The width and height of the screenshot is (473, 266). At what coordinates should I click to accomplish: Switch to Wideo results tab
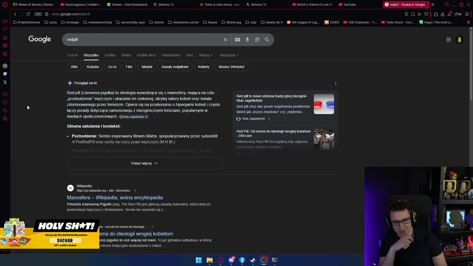tap(126, 55)
